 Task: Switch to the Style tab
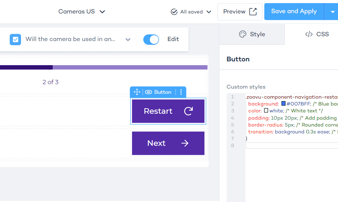pos(252,34)
